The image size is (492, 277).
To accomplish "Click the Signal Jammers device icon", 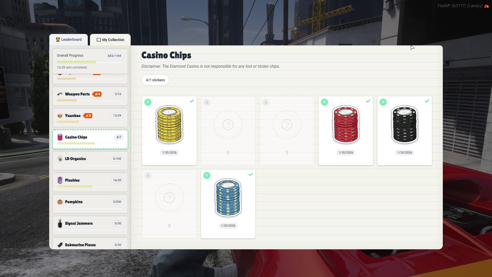I will tap(60, 223).
